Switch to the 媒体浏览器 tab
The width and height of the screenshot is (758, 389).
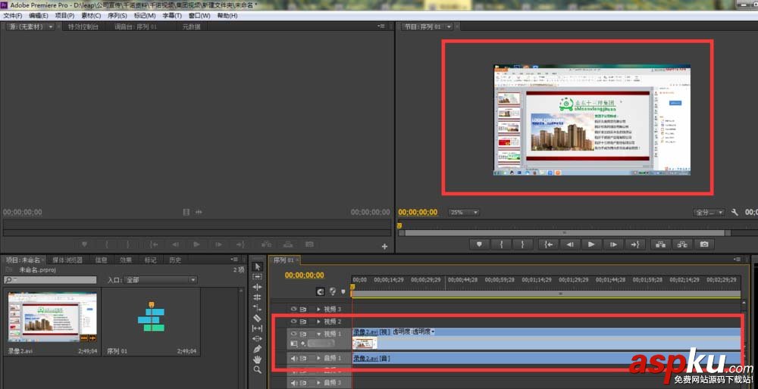coord(67,260)
